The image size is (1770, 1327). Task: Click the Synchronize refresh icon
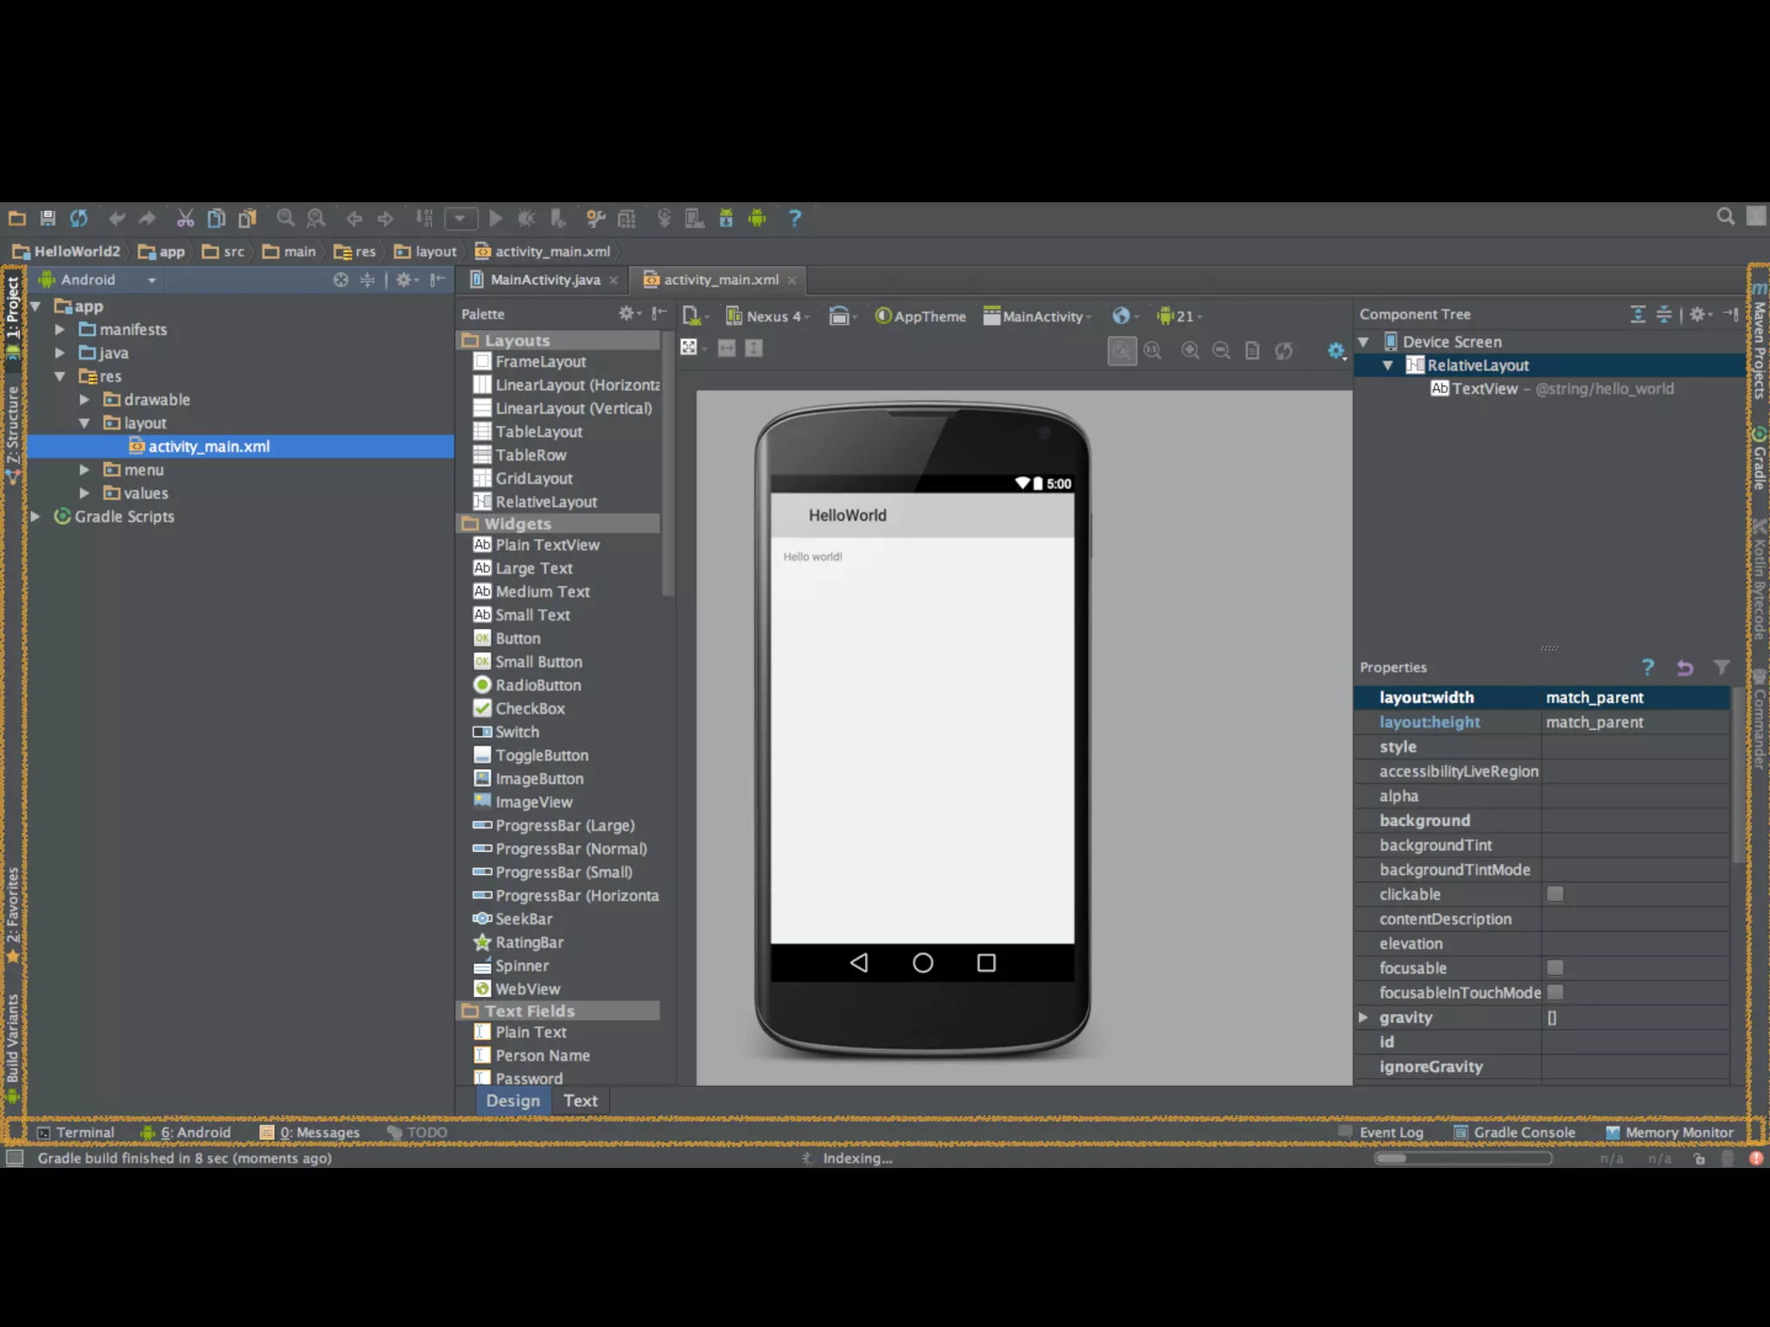(x=79, y=219)
